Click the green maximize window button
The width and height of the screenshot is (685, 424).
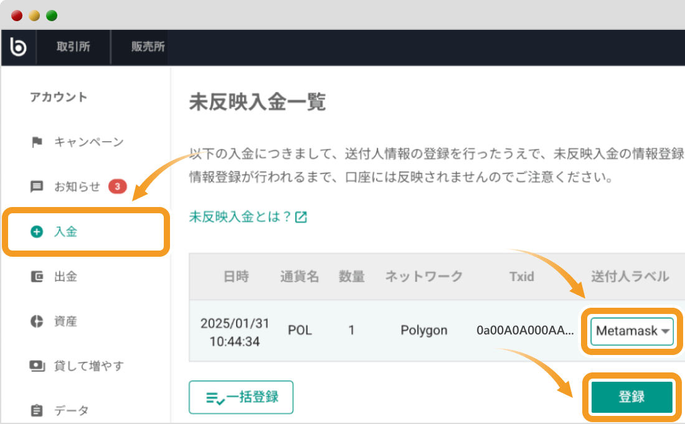pyautogui.click(x=52, y=16)
